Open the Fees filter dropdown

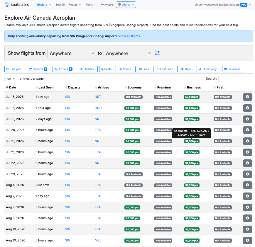145,69
